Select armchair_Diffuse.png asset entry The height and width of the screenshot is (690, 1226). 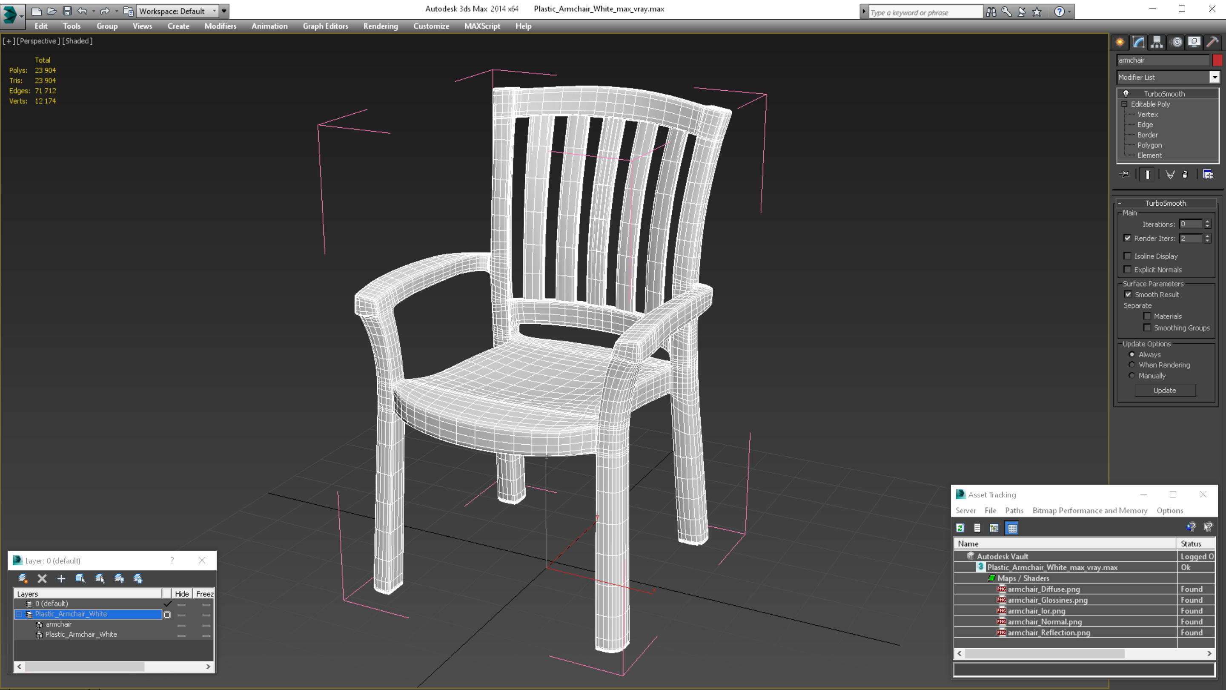pos(1043,589)
